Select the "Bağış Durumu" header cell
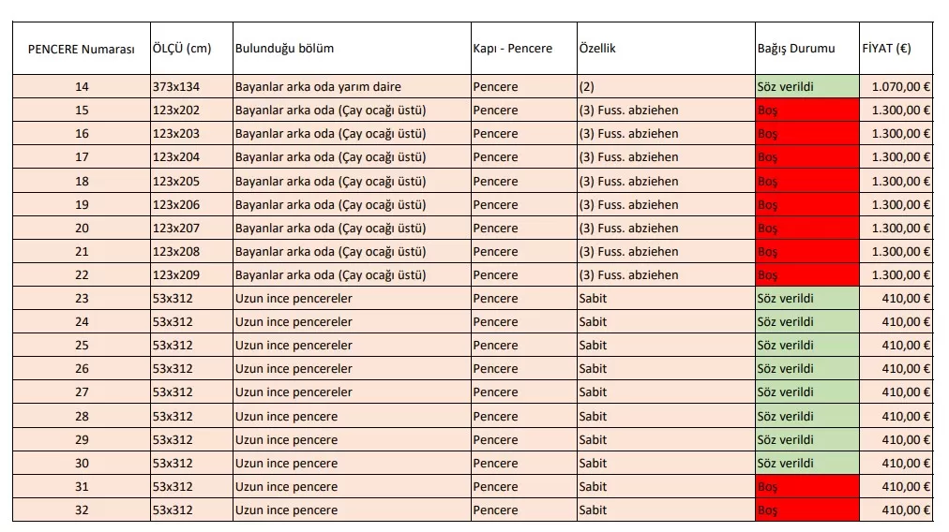949x532 pixels. 795,49
